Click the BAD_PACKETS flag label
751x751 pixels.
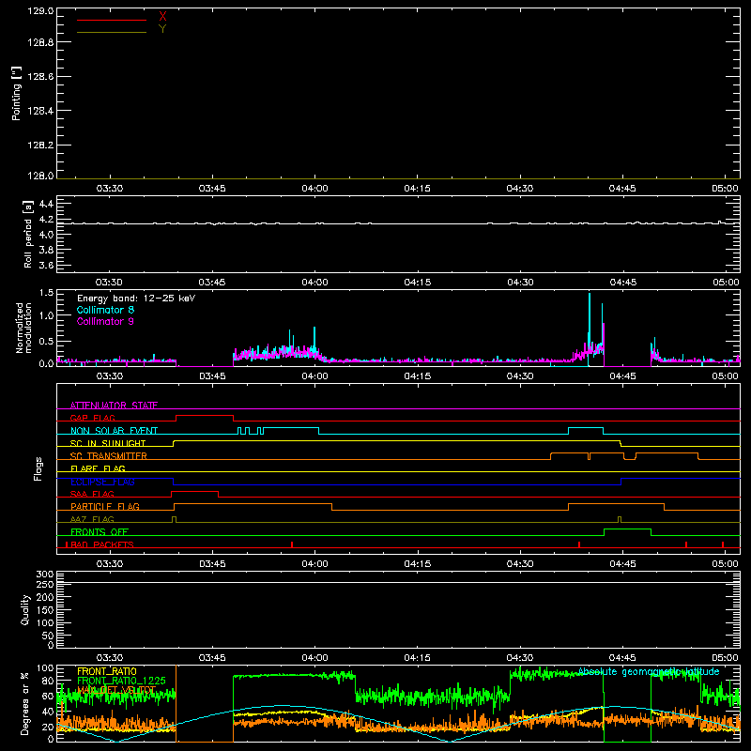point(101,544)
